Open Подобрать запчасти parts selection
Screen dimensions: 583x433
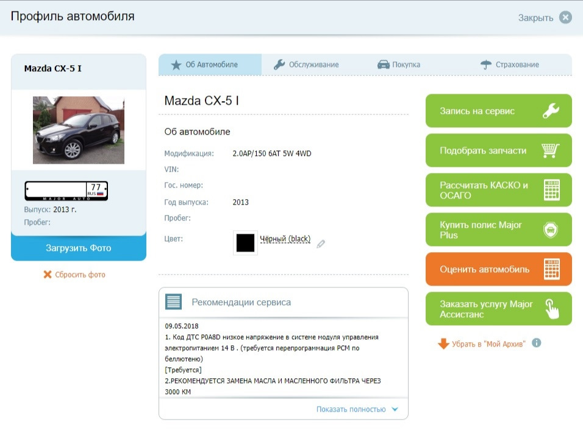(498, 150)
